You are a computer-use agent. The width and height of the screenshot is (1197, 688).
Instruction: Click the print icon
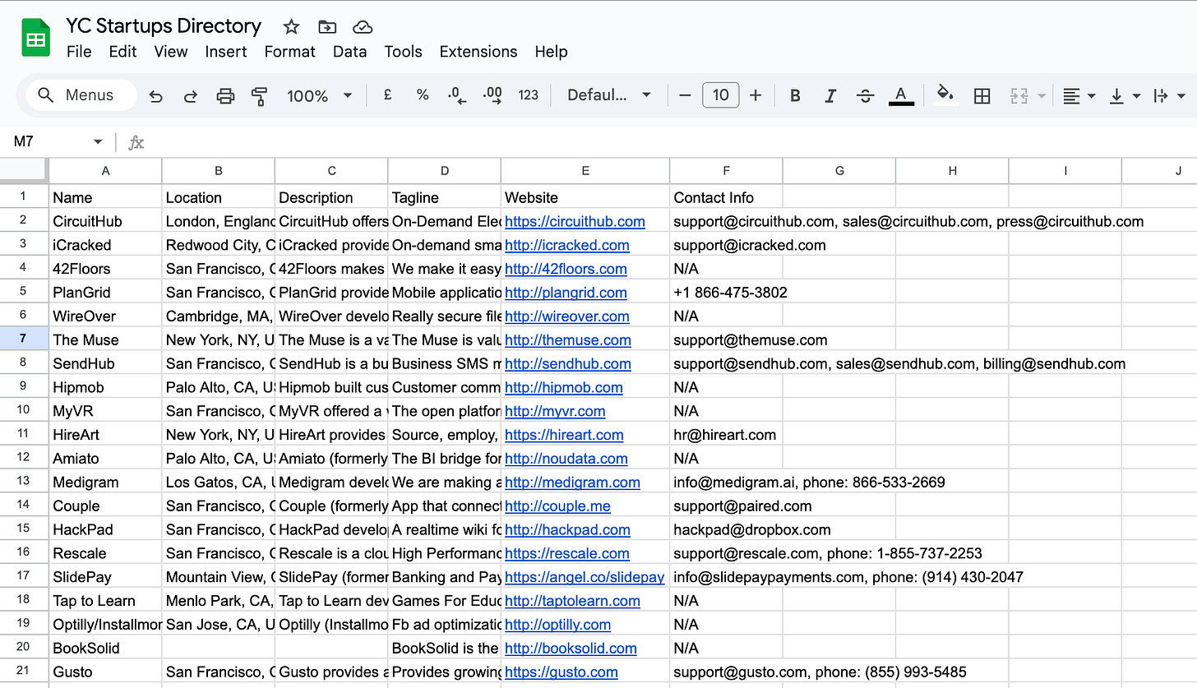coord(225,96)
